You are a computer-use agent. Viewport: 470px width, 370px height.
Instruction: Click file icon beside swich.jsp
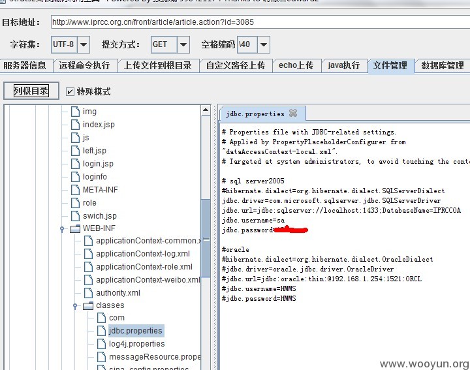(75, 216)
